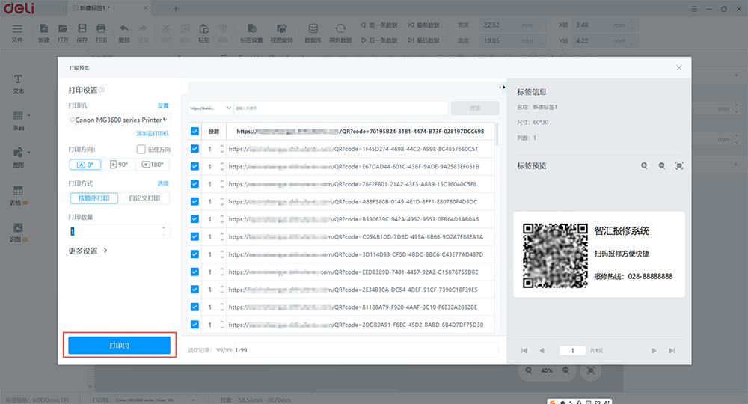Click the keyword search input field

pyautogui.click(x=340, y=108)
